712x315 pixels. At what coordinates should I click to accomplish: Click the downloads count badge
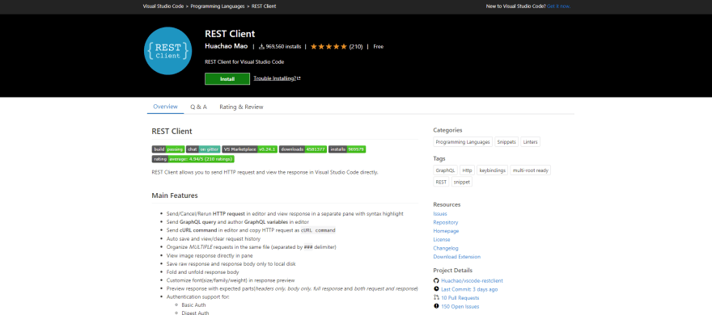(303, 149)
